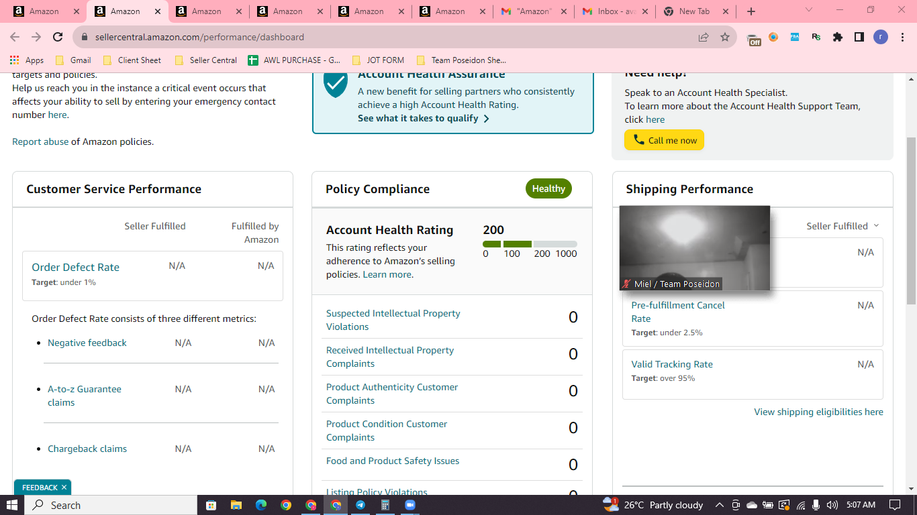The height and width of the screenshot is (515, 917).
Task: Open the extension showing the Off badge
Action: click(x=754, y=38)
